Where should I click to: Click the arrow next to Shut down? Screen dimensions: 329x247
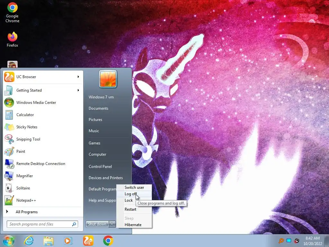112,224
